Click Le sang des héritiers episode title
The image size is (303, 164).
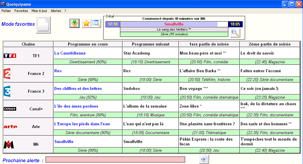pyautogui.click(x=174, y=30)
